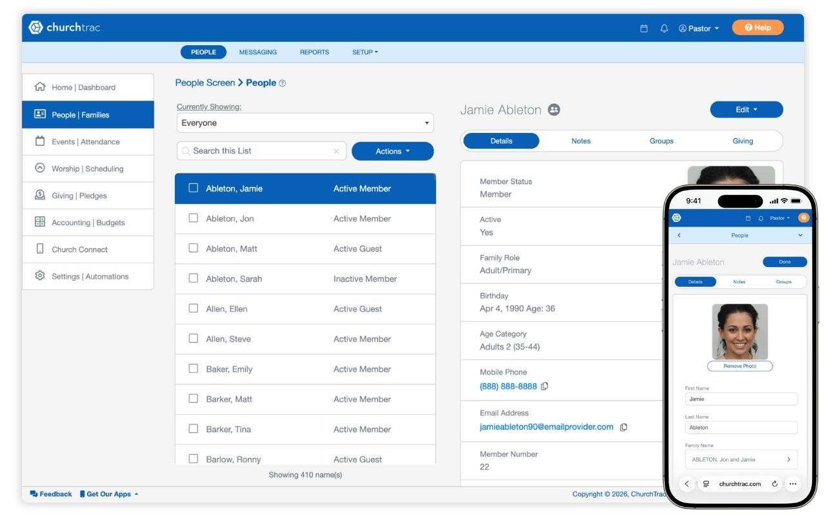Open the help icon next to People heading

tap(282, 83)
